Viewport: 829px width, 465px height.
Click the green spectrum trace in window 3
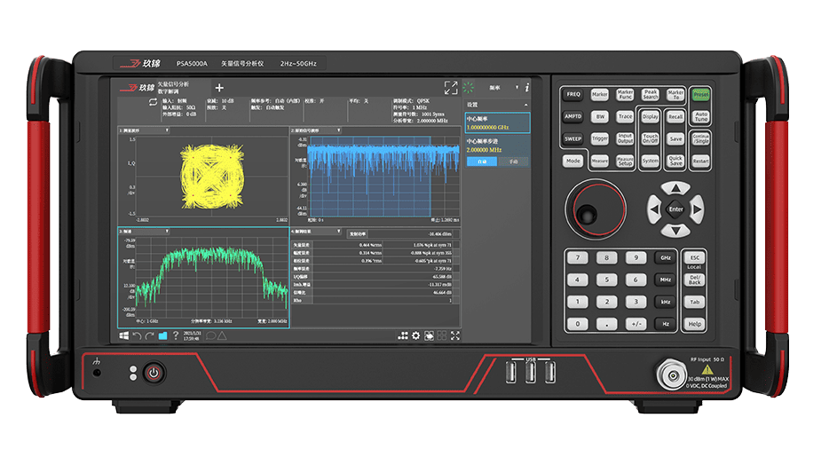211,278
